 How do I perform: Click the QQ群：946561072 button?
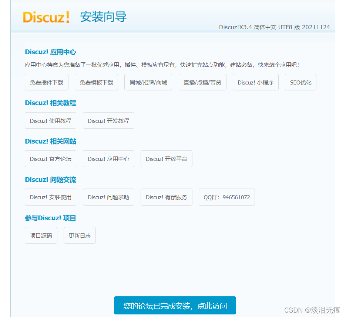coord(227,197)
